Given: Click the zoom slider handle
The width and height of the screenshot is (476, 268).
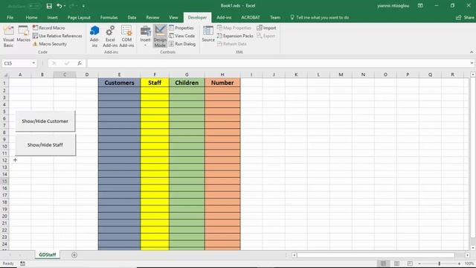Looking at the screenshot, I should pos(440,264).
